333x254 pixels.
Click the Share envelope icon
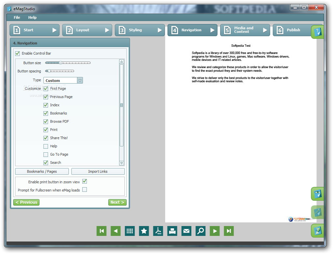pos(187,231)
